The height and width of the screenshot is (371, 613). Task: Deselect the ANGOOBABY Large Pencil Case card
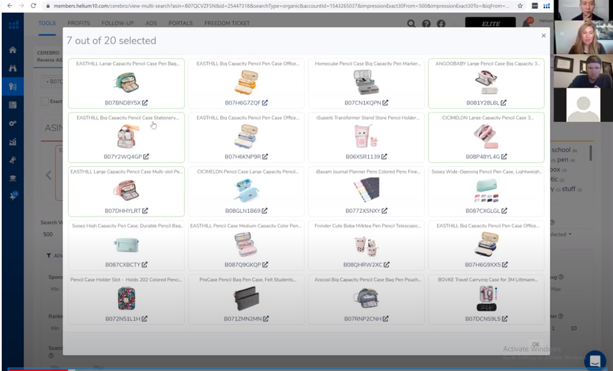pyautogui.click(x=486, y=83)
